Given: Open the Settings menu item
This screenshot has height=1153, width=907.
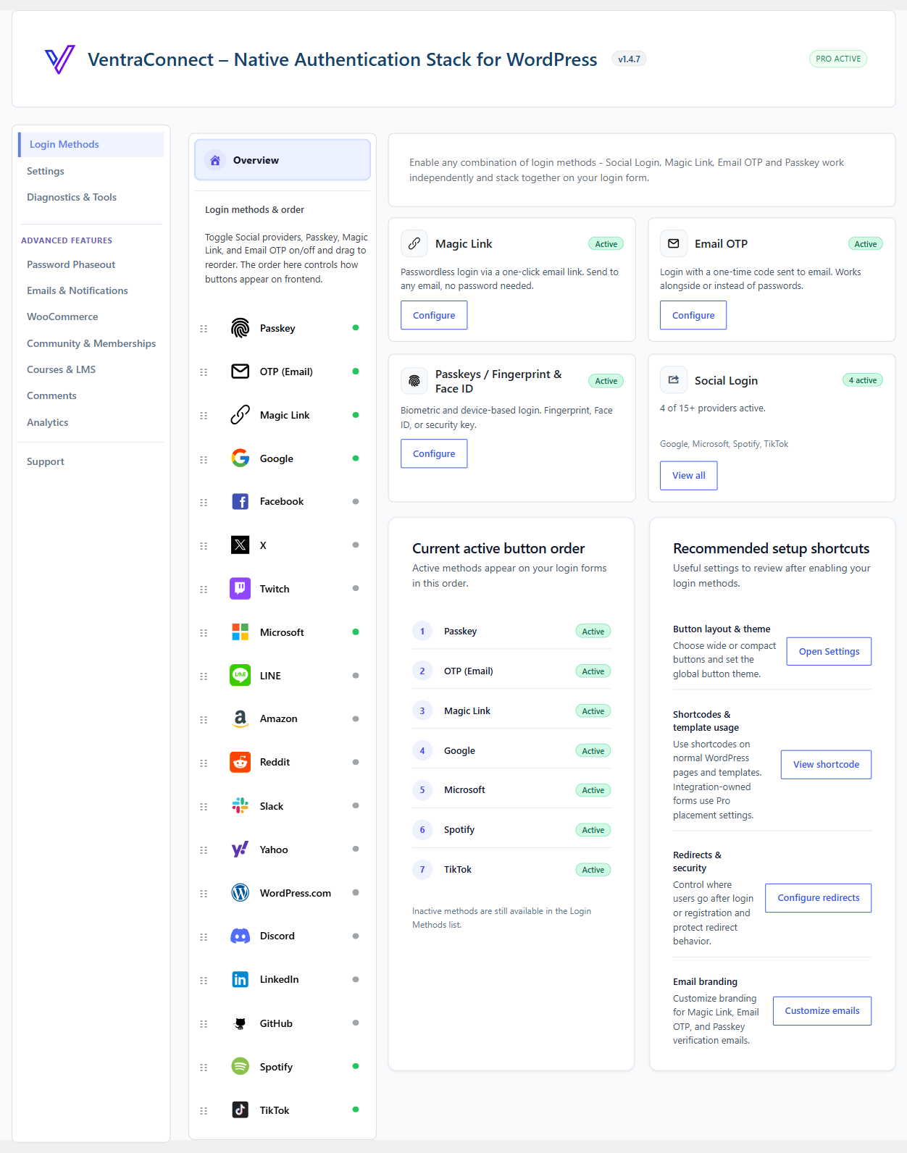Looking at the screenshot, I should click(x=46, y=171).
